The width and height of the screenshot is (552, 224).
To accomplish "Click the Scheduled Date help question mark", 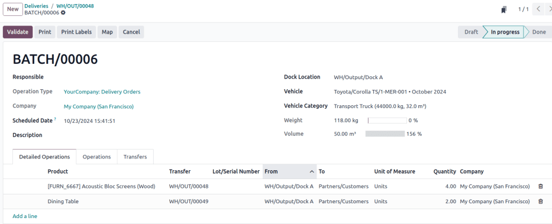I will [55, 119].
